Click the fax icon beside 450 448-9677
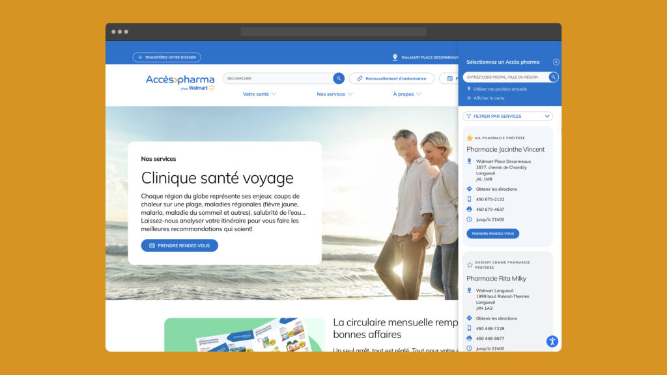Viewport: 667px width, 375px height. coord(469,339)
